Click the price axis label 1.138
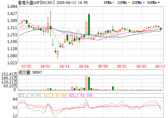 click(12, 49)
